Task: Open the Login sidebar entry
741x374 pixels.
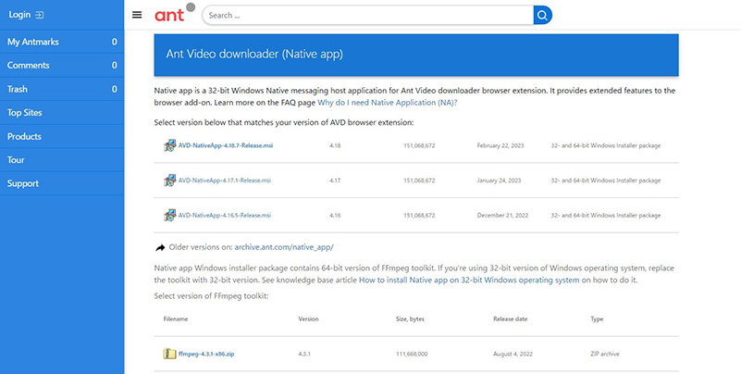Action: click(62, 15)
